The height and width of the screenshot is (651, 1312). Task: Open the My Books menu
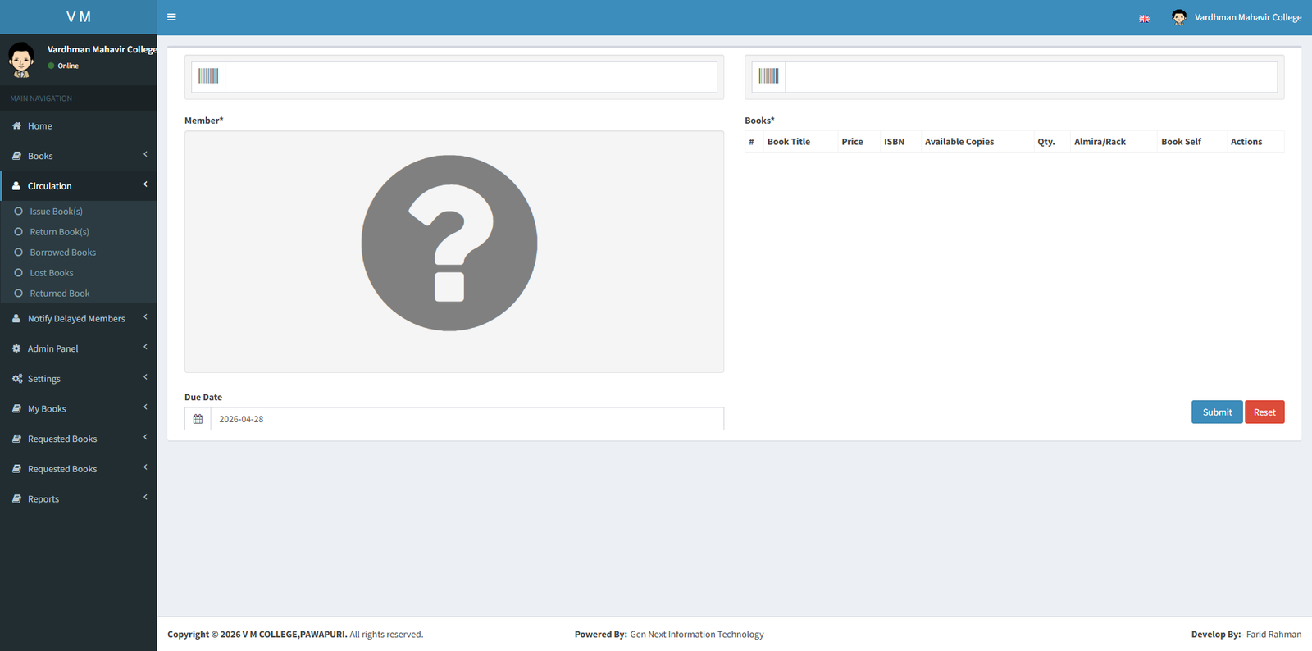click(x=47, y=409)
